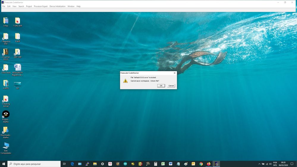The width and height of the screenshot is (297, 167).
Task: Open the Processor Expert menu
Action: (41, 6)
